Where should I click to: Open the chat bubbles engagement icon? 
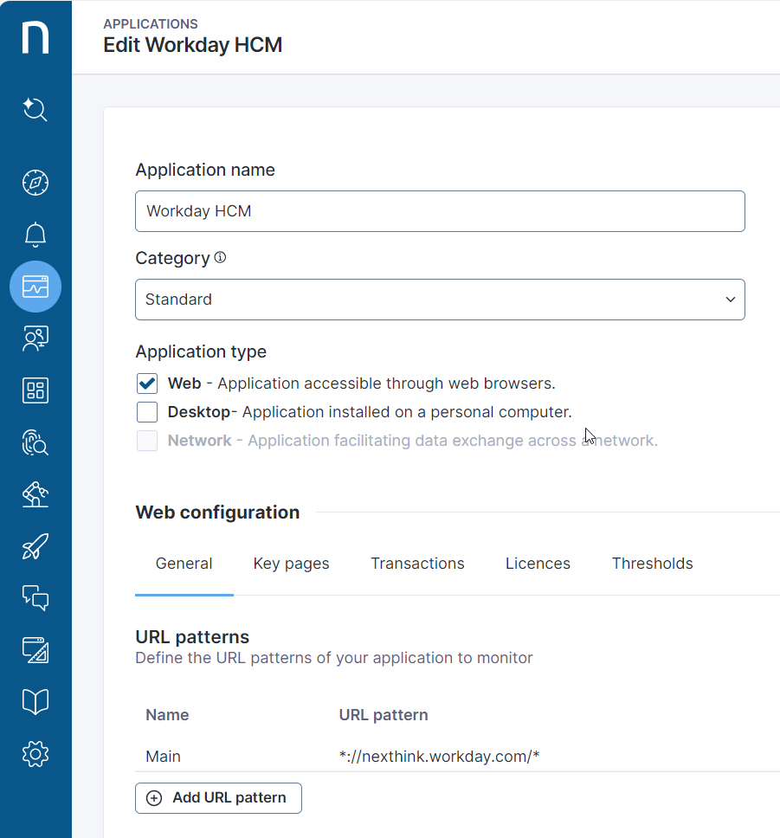point(35,597)
